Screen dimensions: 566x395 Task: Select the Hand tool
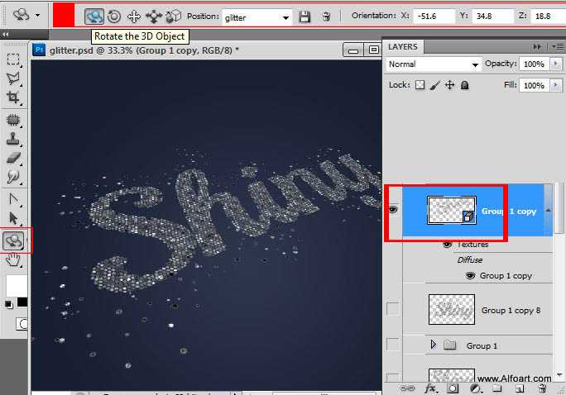coord(13,259)
